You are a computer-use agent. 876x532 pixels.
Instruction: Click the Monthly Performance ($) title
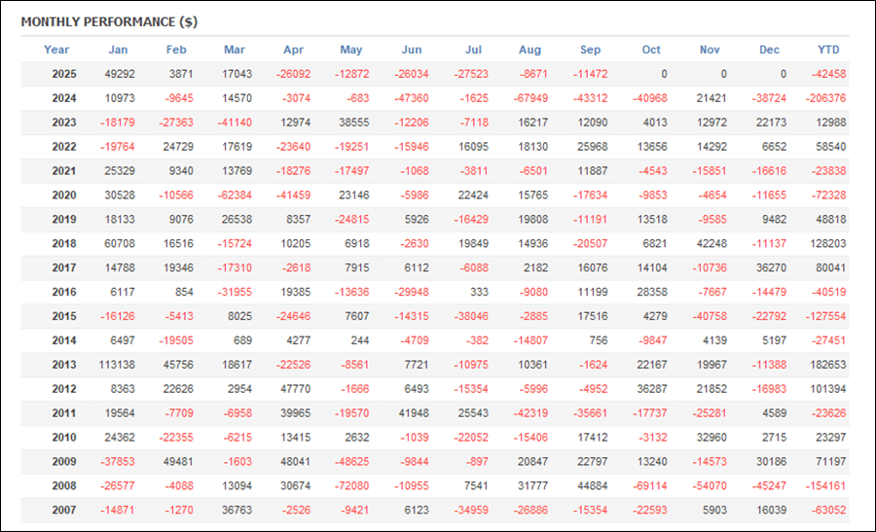tap(109, 21)
